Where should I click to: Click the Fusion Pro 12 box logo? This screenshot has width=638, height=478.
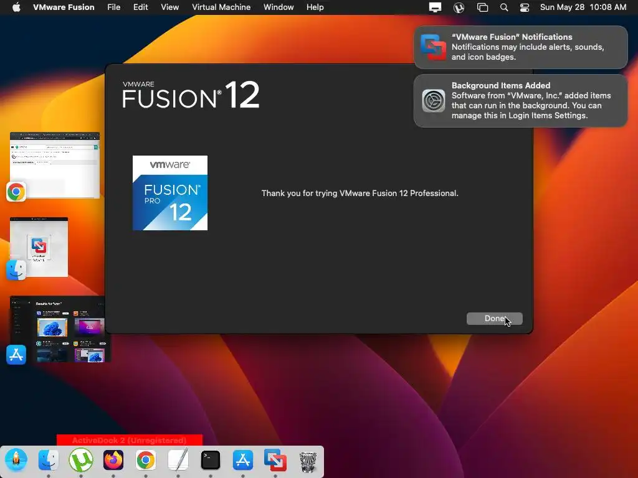(x=170, y=193)
